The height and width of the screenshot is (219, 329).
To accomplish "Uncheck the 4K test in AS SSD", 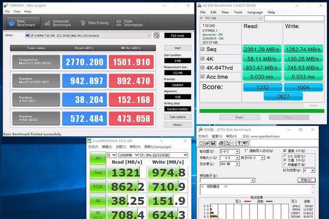I will pyautogui.click(x=202, y=59).
